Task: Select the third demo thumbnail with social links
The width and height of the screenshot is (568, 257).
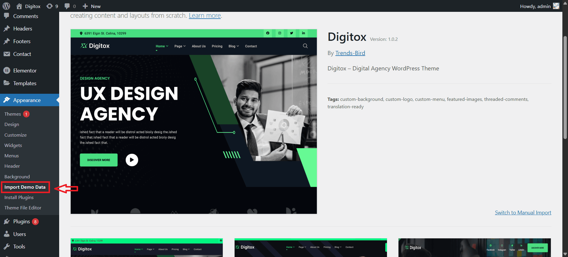Action: tap(475, 248)
